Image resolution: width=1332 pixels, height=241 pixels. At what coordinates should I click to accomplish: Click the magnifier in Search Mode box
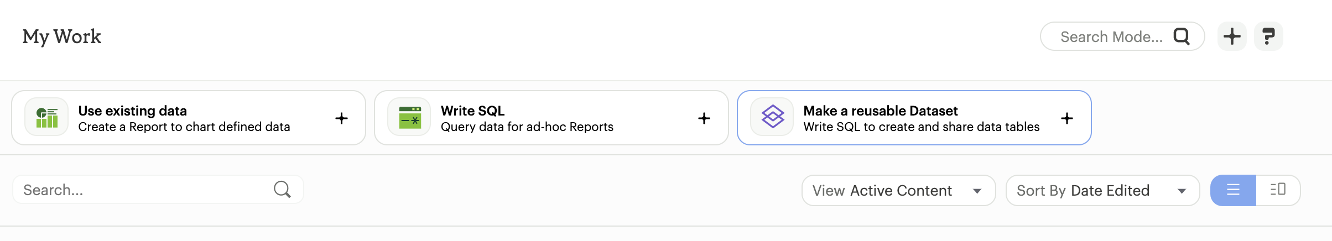coord(1182,36)
